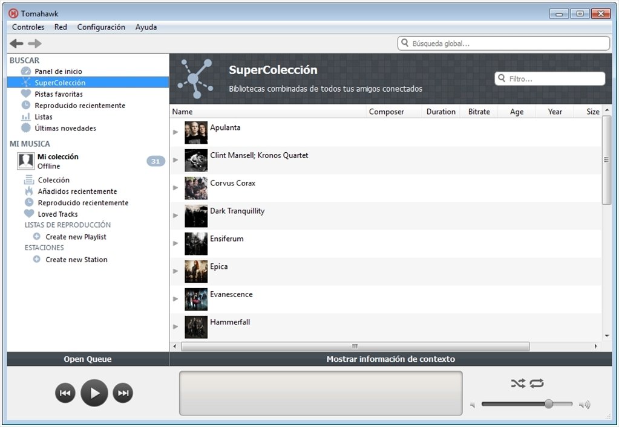The height and width of the screenshot is (427, 619).
Task: Open the Configuración menu
Action: 101,27
